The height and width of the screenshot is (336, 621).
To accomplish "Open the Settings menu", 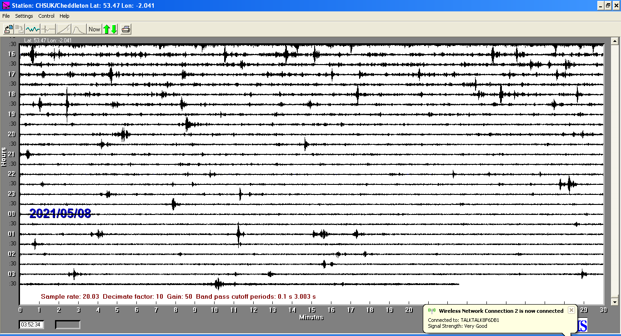I will pos(24,16).
